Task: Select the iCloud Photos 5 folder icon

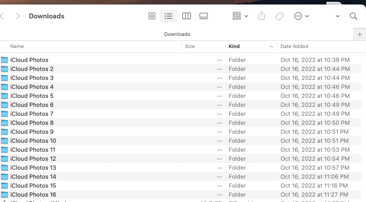Action: (5, 96)
